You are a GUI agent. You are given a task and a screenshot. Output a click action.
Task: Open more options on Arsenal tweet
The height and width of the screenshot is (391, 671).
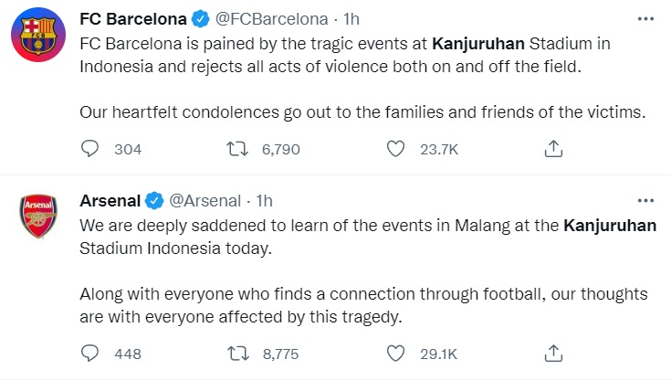[x=645, y=200]
